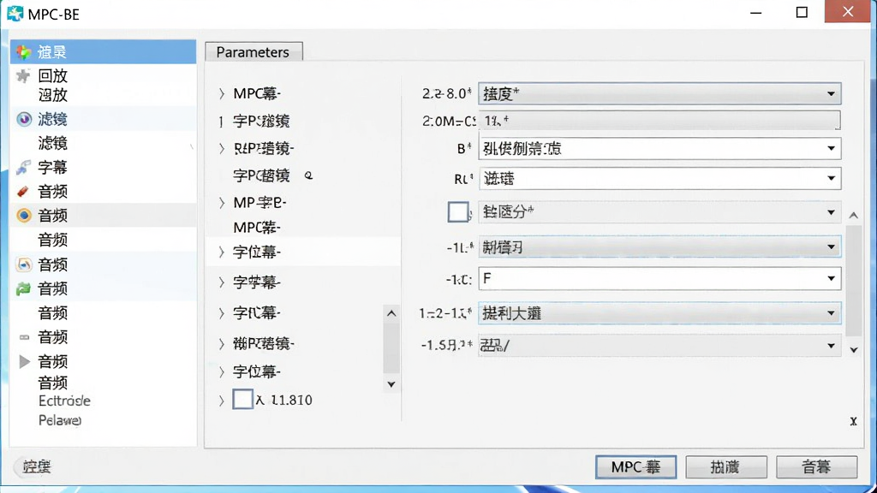Open the dropdown showing value F

coord(659,278)
